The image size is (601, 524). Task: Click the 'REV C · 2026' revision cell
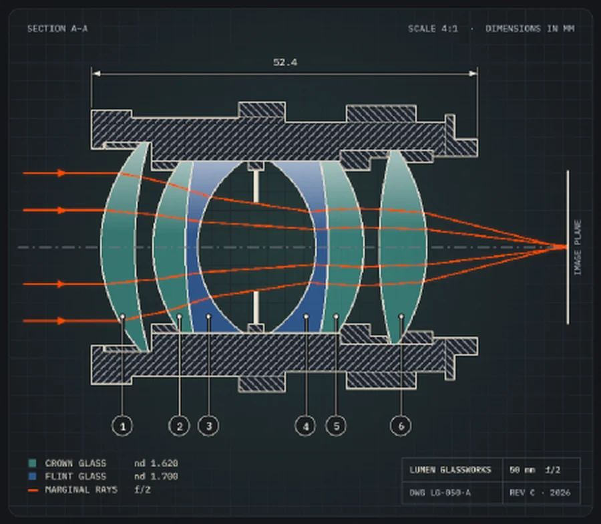[x=541, y=493]
